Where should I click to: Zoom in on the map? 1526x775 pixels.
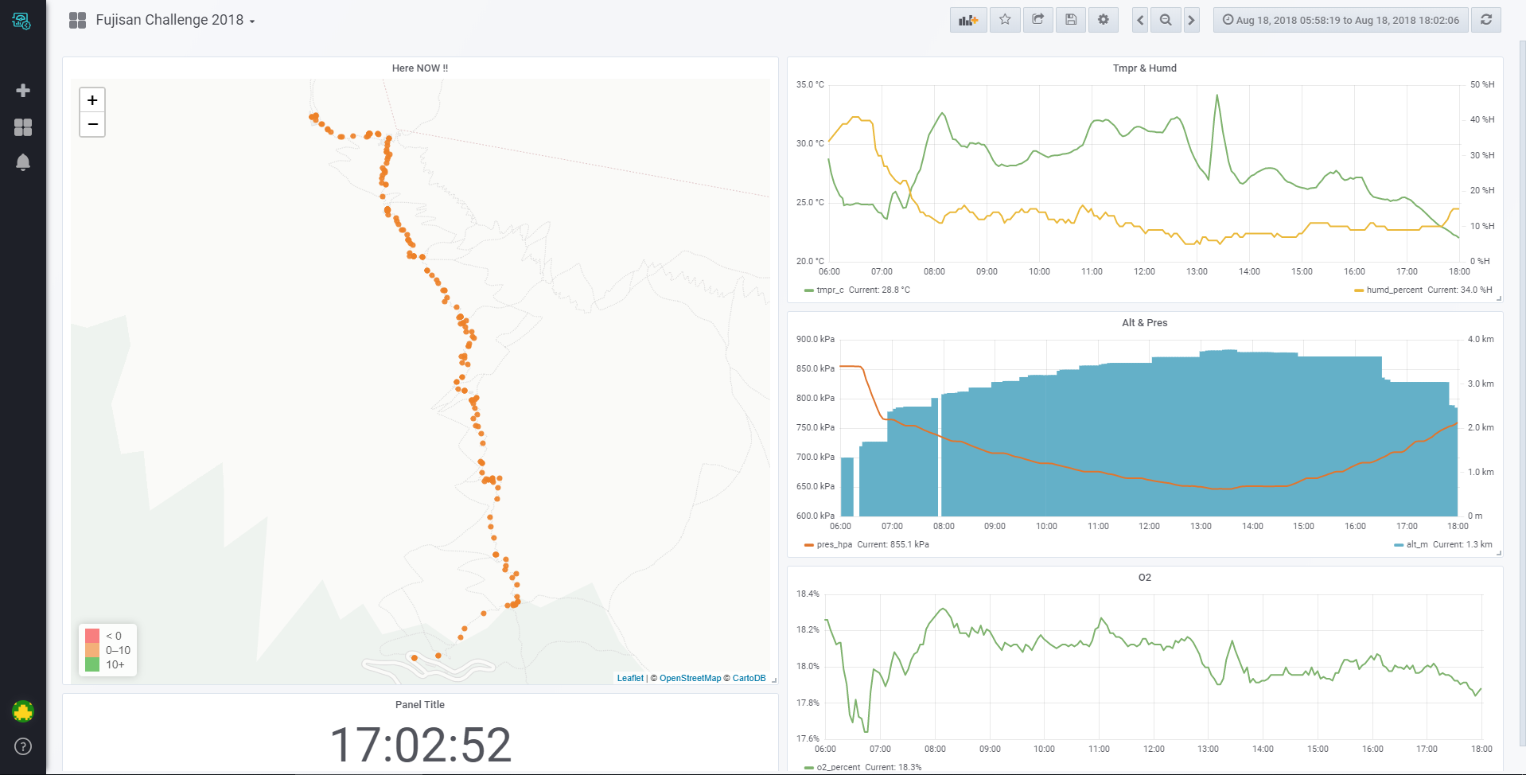point(92,100)
